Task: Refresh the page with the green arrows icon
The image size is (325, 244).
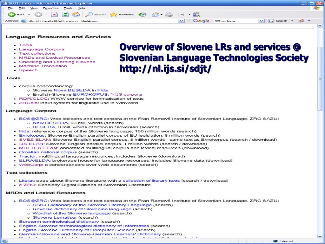Action: pyautogui.click(x=65, y=14)
